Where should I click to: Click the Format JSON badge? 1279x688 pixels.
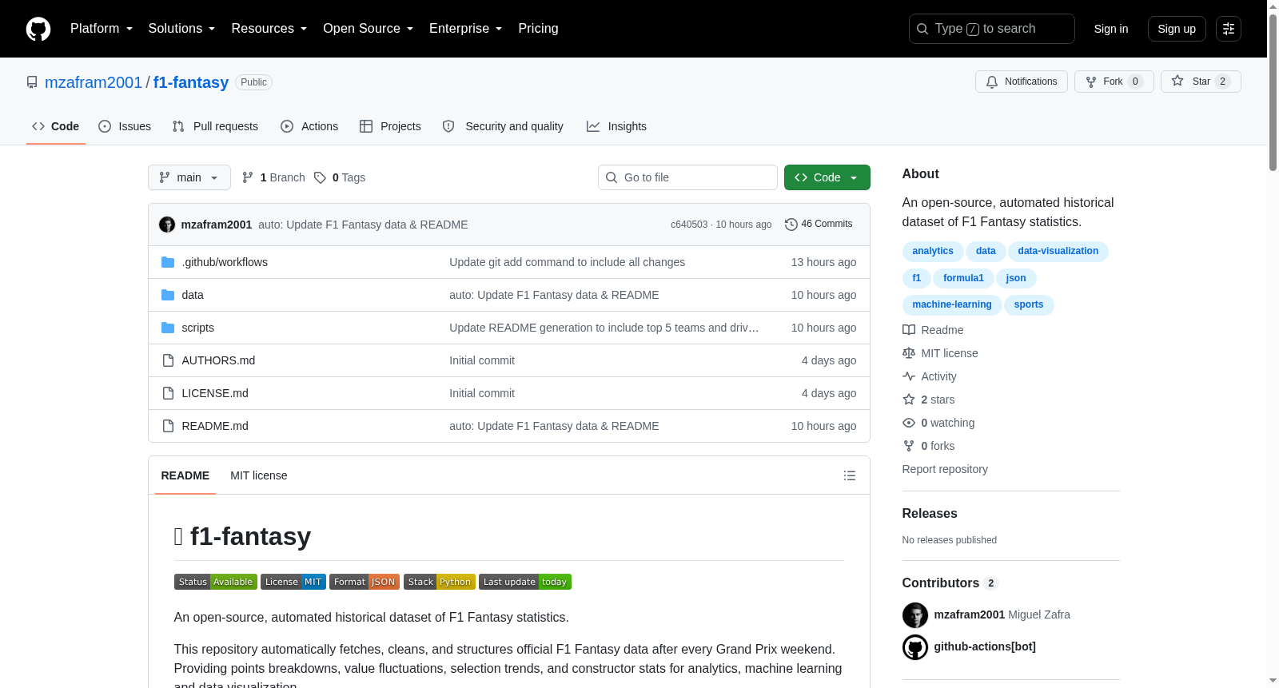[x=365, y=582]
